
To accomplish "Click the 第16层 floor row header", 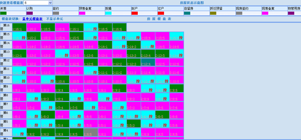I will pos(6,27).
